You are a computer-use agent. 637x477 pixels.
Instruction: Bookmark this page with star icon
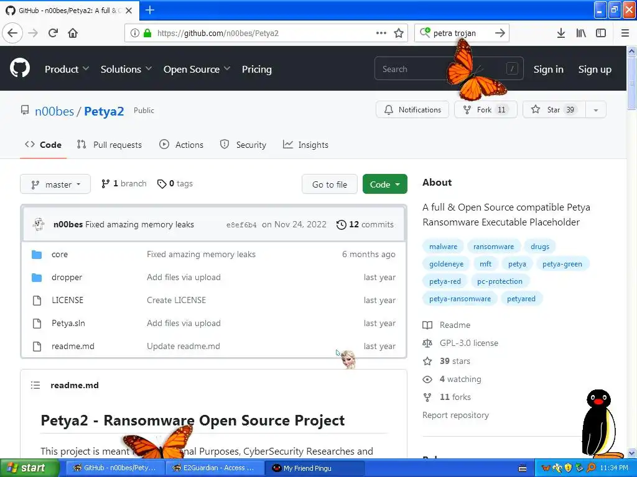[x=399, y=33]
